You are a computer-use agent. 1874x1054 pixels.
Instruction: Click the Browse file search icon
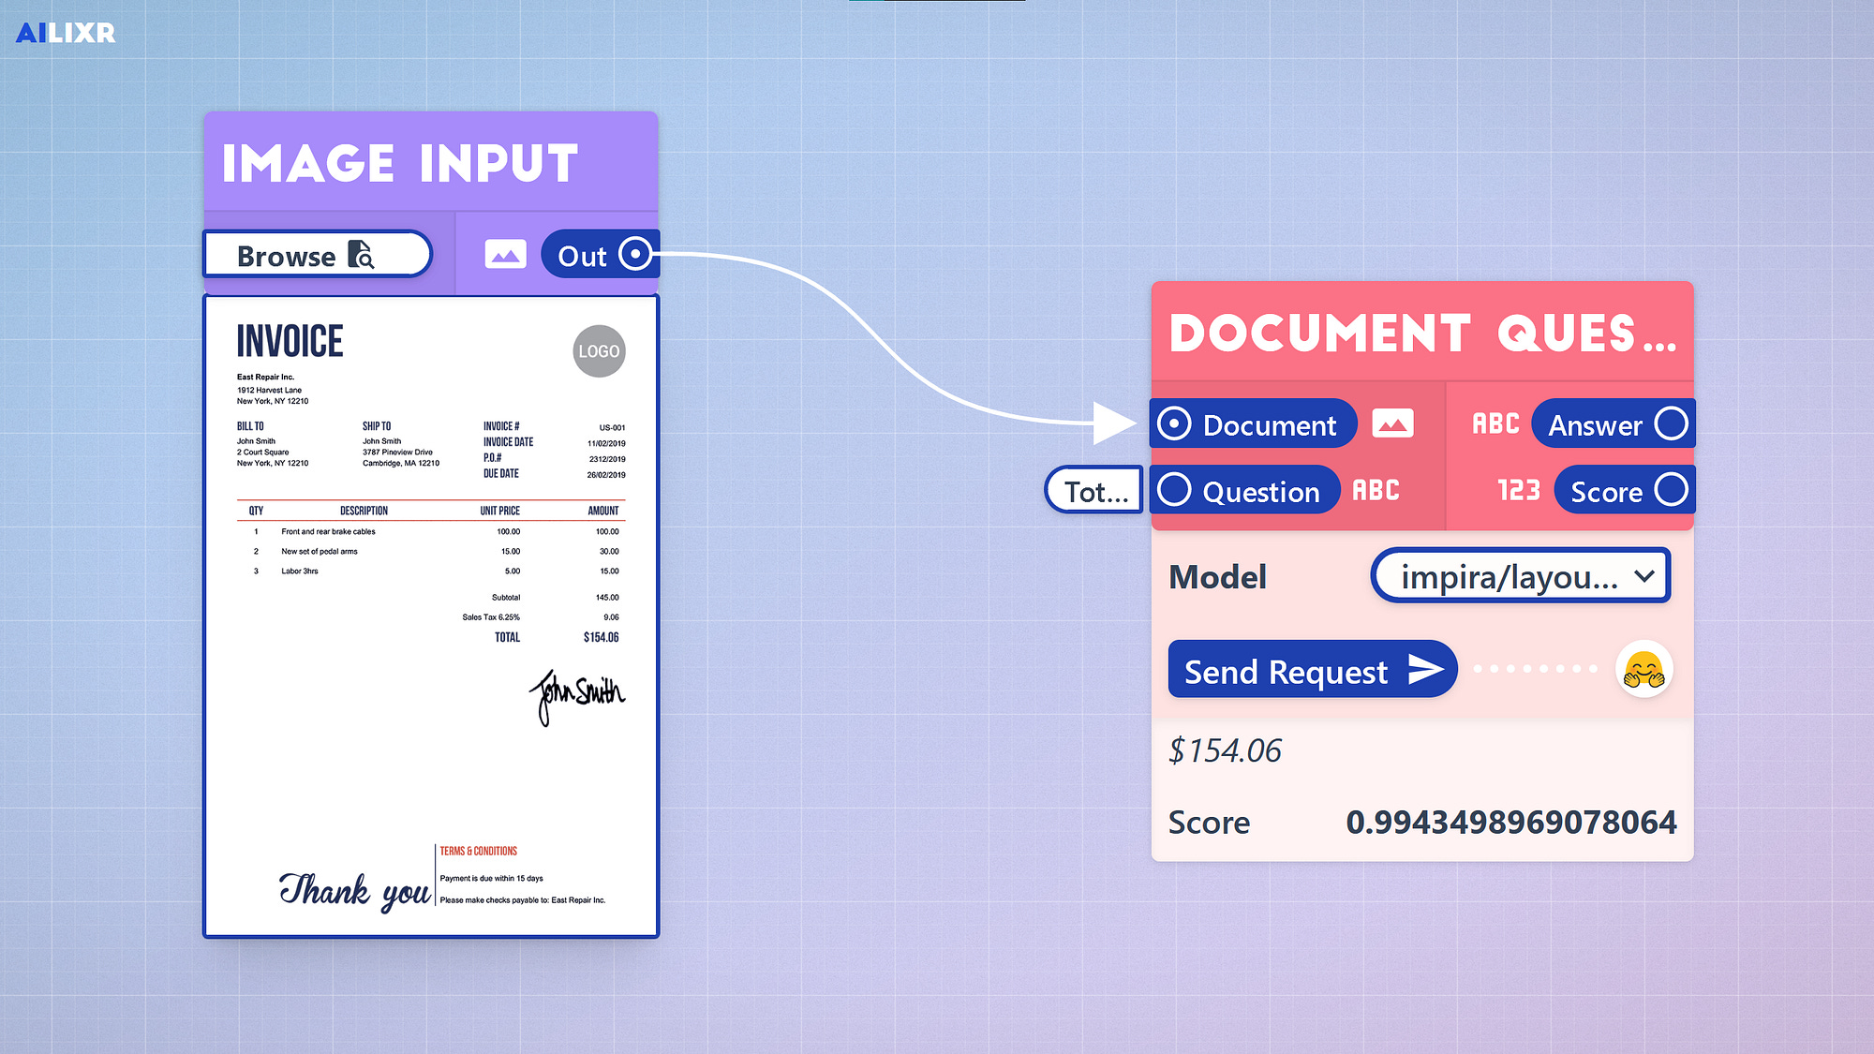pos(361,255)
